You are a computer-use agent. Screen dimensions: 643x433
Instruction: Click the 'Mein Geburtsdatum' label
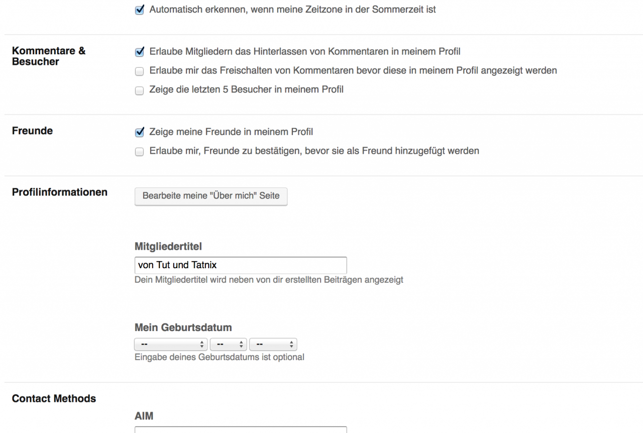pyautogui.click(x=183, y=328)
